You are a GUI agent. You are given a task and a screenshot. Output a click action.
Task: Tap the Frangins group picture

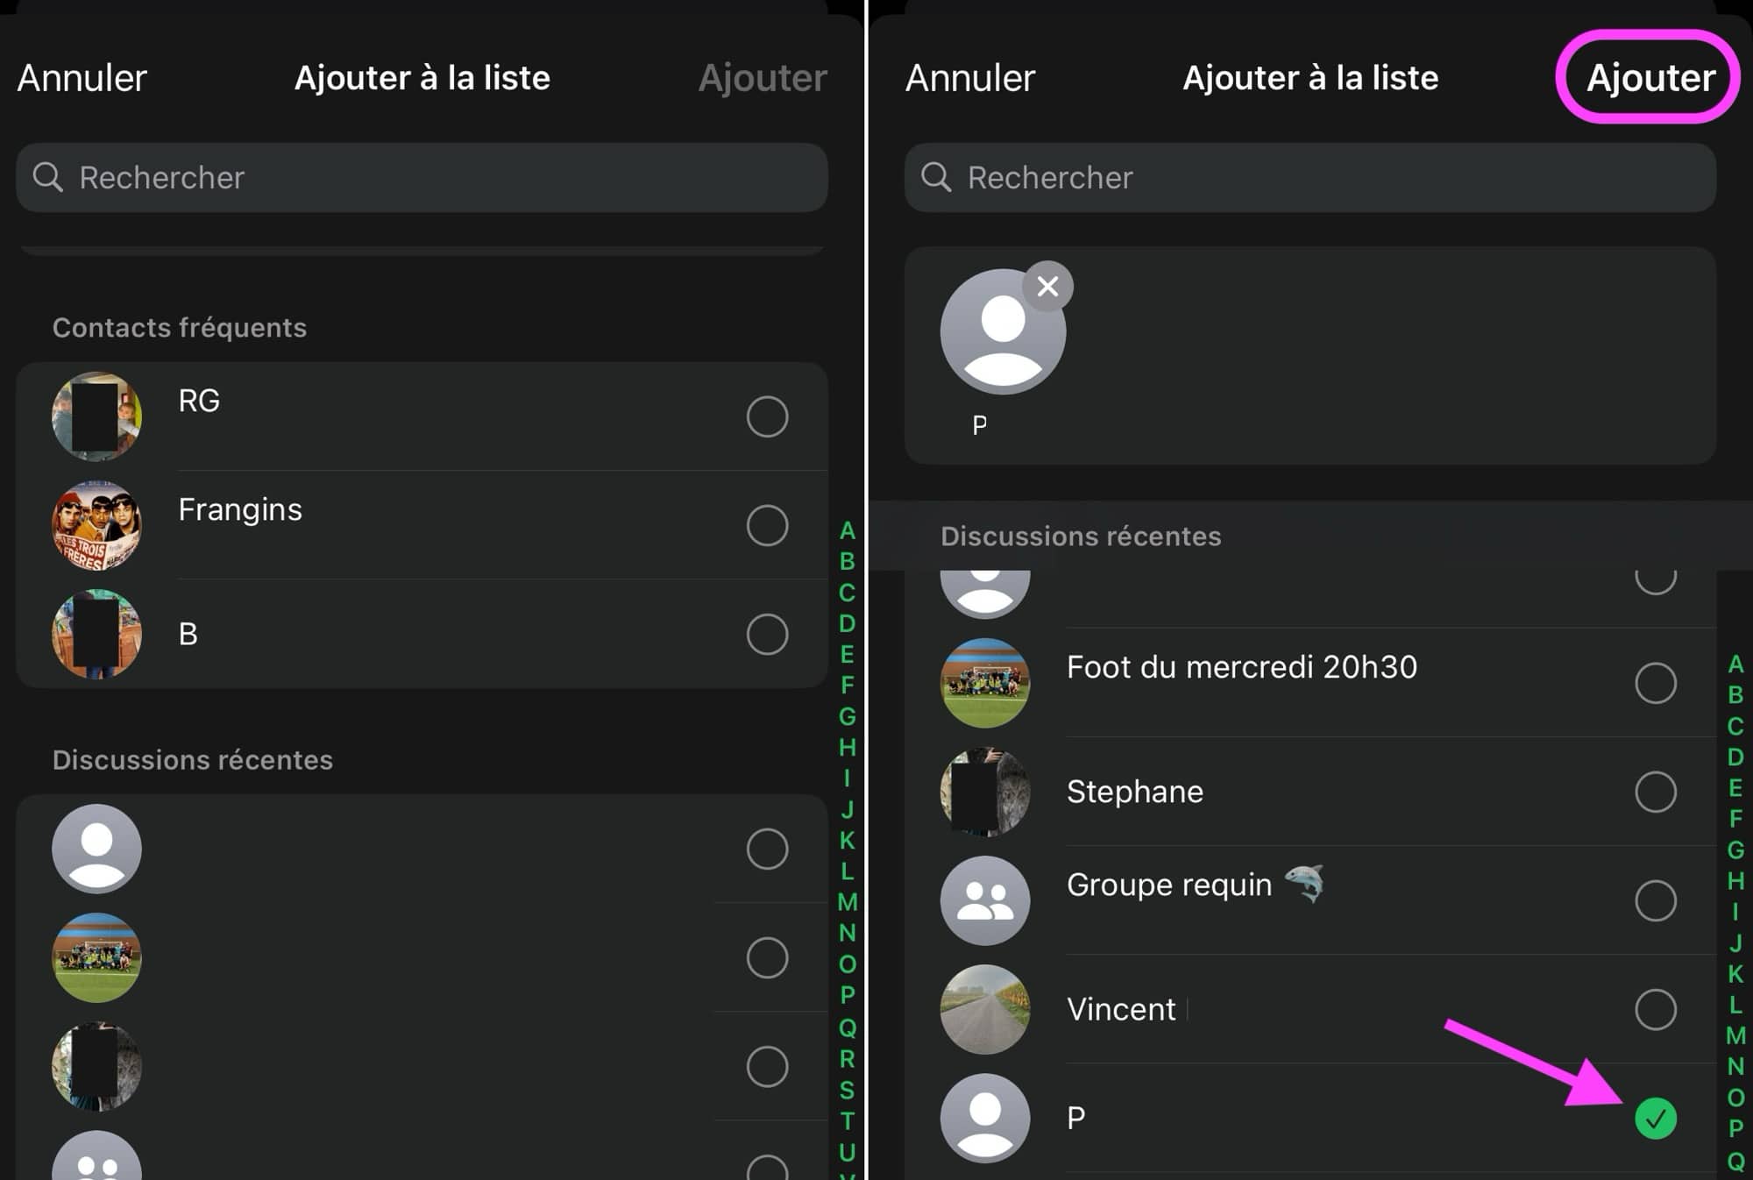[x=96, y=525]
